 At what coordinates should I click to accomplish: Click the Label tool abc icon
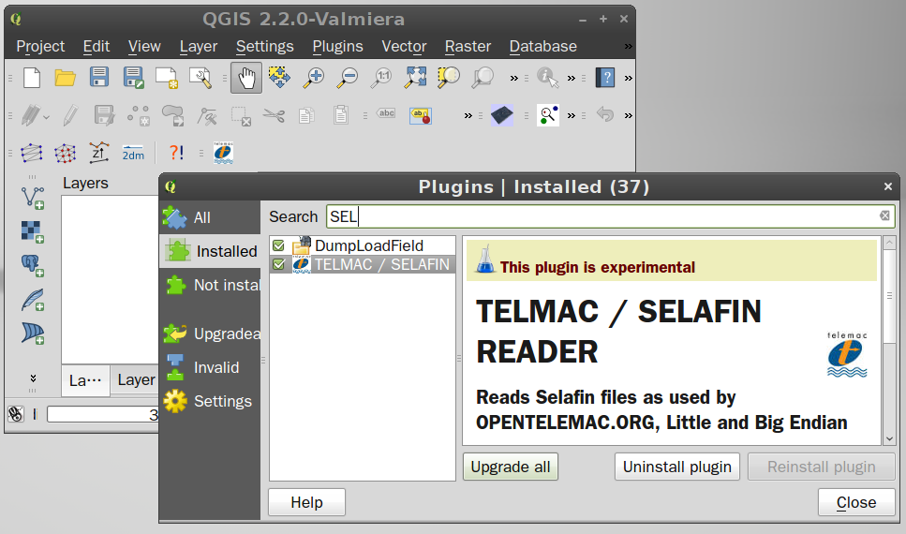tap(387, 114)
